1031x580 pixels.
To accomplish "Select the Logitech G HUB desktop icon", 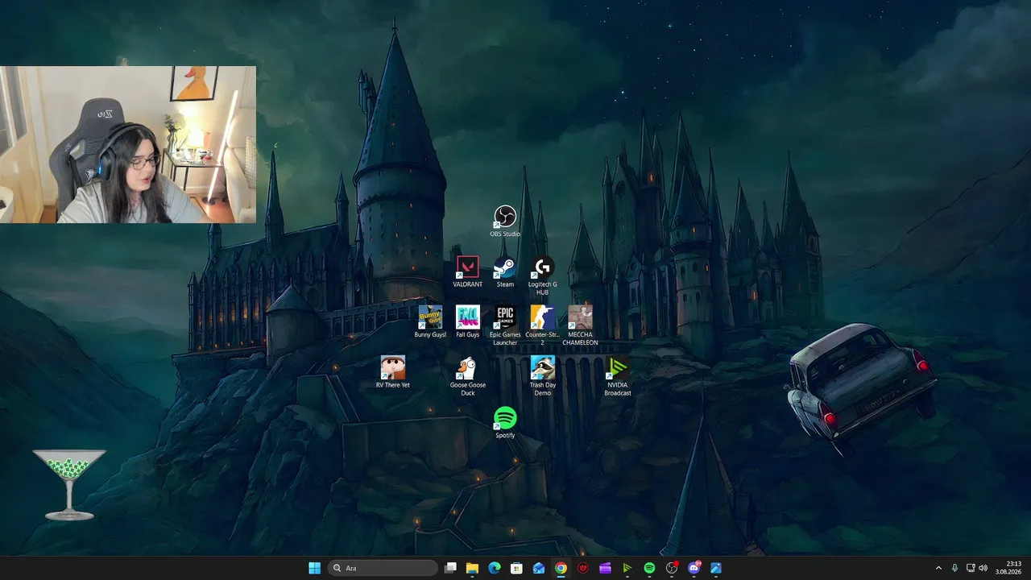I will point(543,275).
